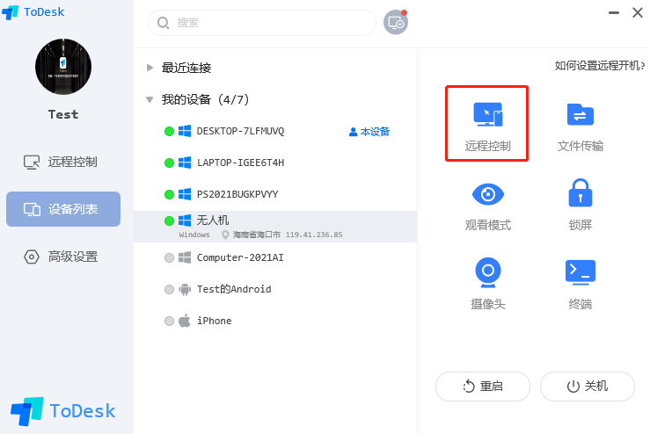650x434 pixels.
Task: Click the large ToDesk logo at bottom-left
Action: coord(63,411)
